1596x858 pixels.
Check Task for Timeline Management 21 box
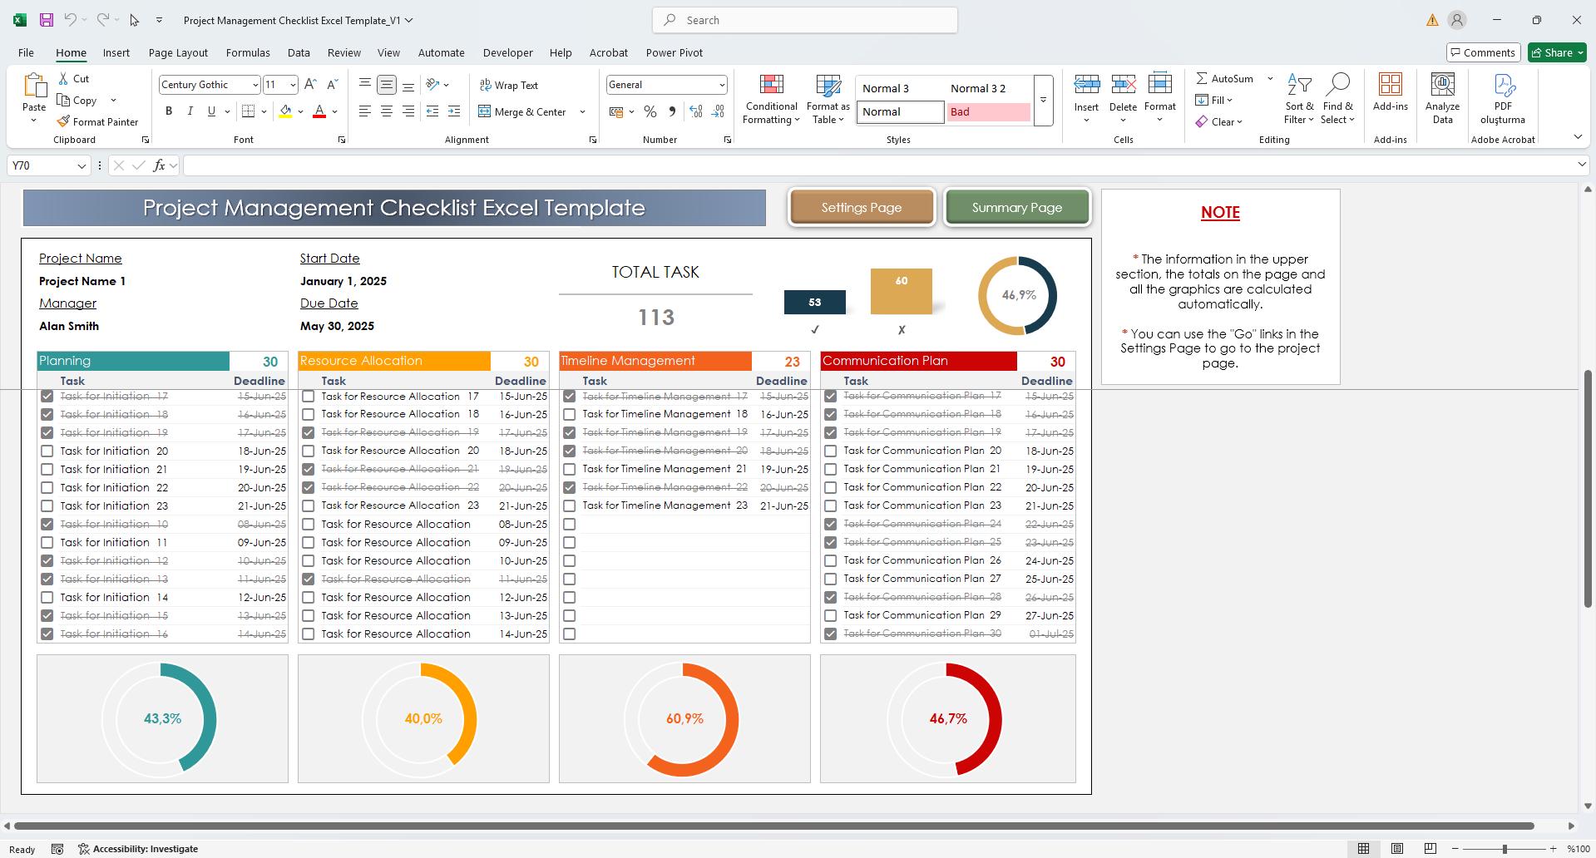point(569,470)
